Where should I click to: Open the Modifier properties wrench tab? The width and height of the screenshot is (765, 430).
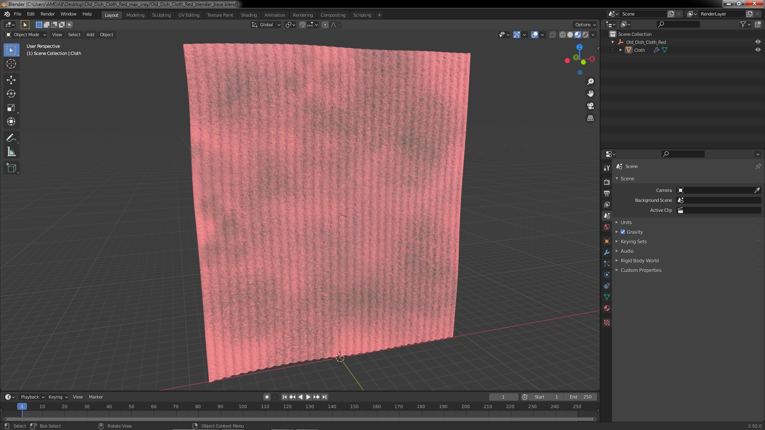pyautogui.click(x=607, y=252)
